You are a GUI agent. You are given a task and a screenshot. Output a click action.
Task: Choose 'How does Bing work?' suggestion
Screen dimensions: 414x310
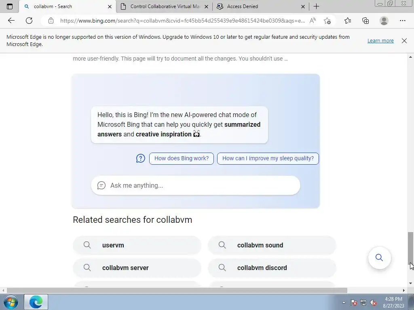pos(182,158)
